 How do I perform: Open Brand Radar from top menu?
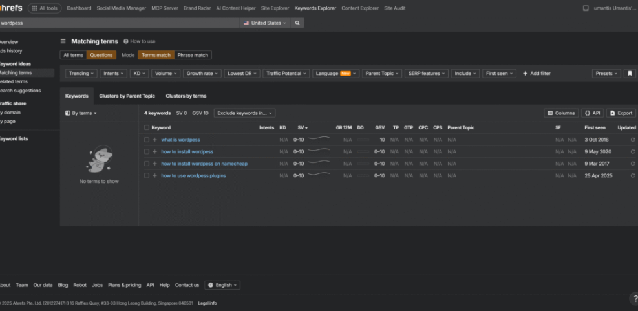197,8
